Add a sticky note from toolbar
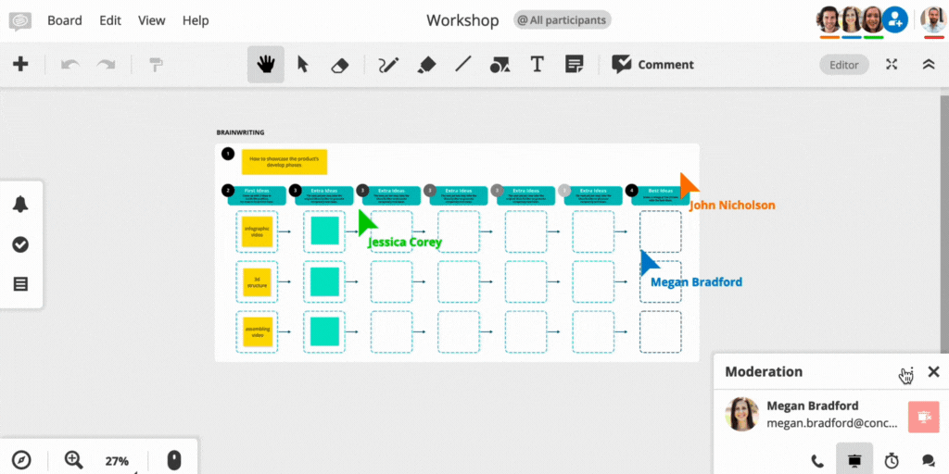The height and width of the screenshot is (474, 949). coord(574,65)
